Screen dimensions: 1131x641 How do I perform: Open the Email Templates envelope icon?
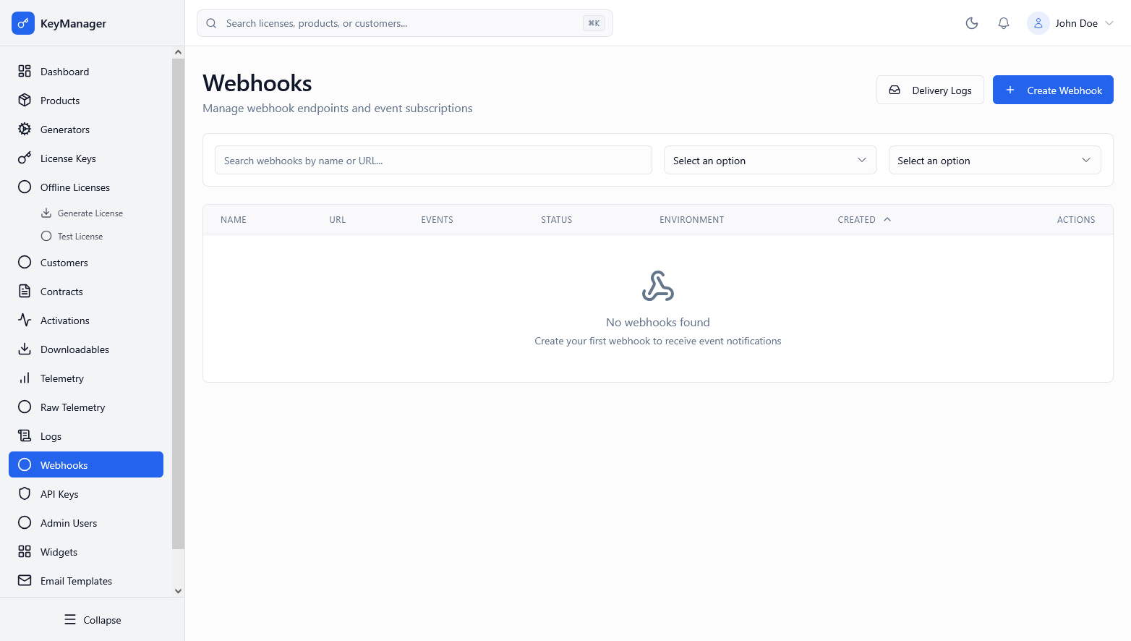tap(24, 580)
